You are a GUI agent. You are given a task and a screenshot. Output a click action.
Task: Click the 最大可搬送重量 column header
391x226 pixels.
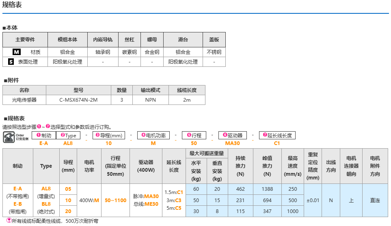[x=207, y=154]
